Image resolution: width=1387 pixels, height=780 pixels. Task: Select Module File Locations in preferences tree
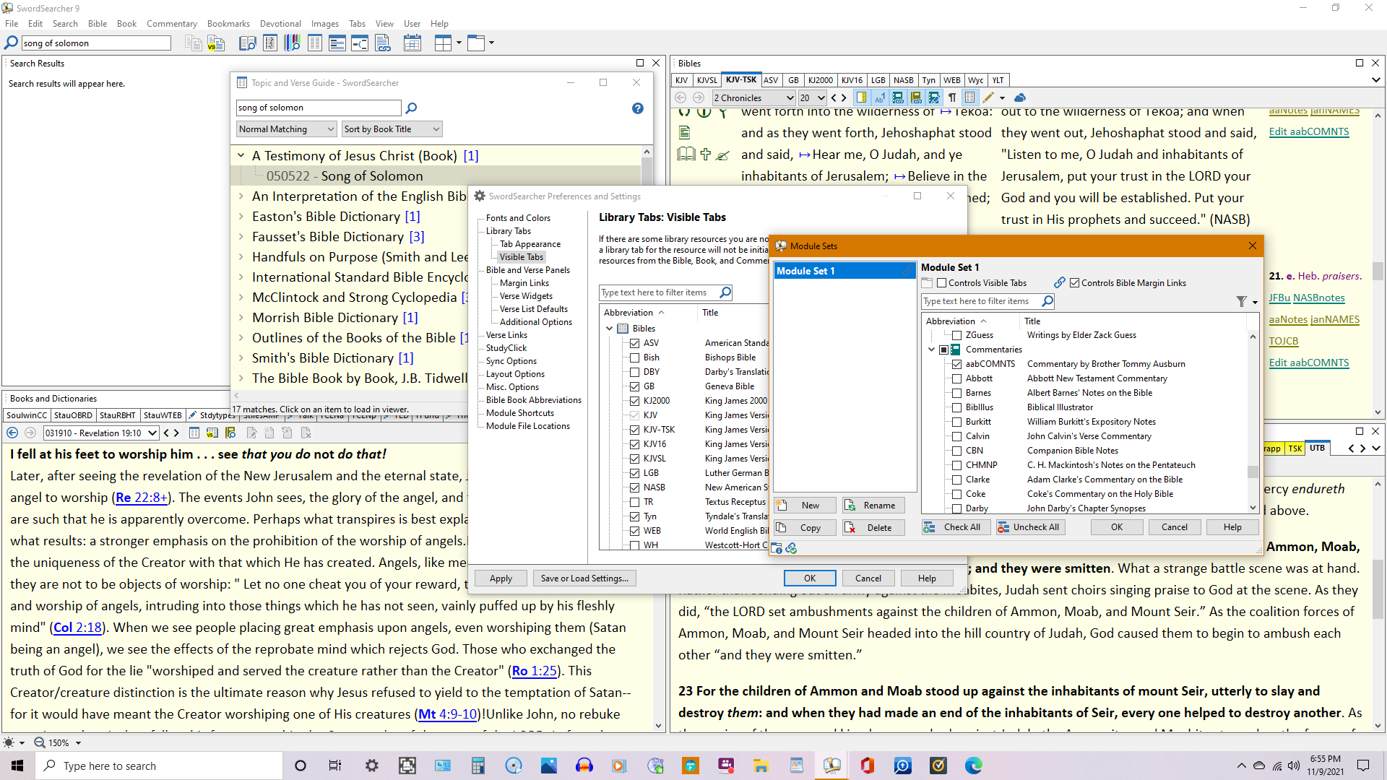(528, 426)
